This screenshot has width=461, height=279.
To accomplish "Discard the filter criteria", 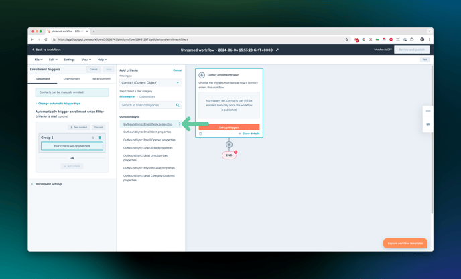I will point(98,128).
